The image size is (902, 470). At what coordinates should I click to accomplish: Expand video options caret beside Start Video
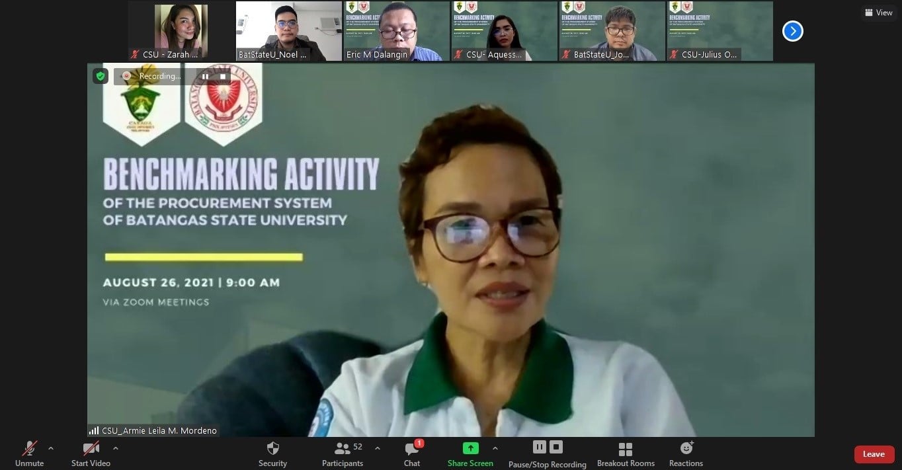coord(116,449)
